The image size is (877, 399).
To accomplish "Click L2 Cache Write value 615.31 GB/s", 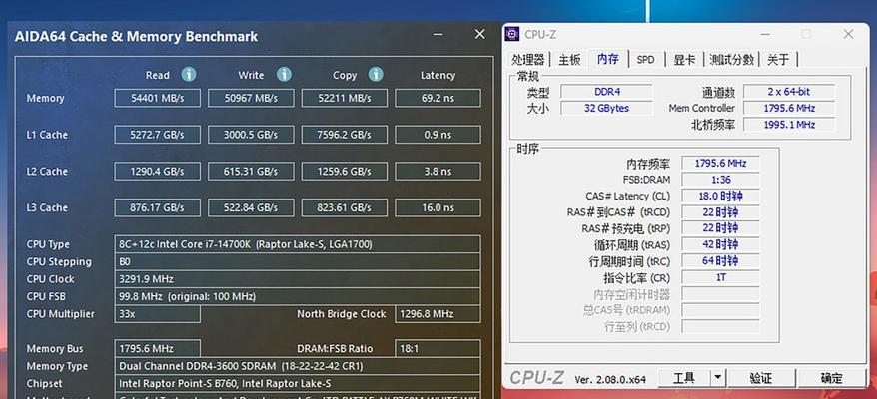I will tap(251, 171).
